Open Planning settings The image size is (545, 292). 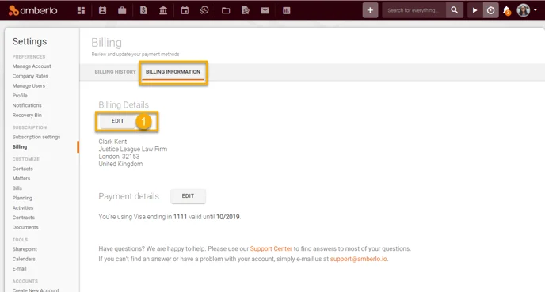22,198
